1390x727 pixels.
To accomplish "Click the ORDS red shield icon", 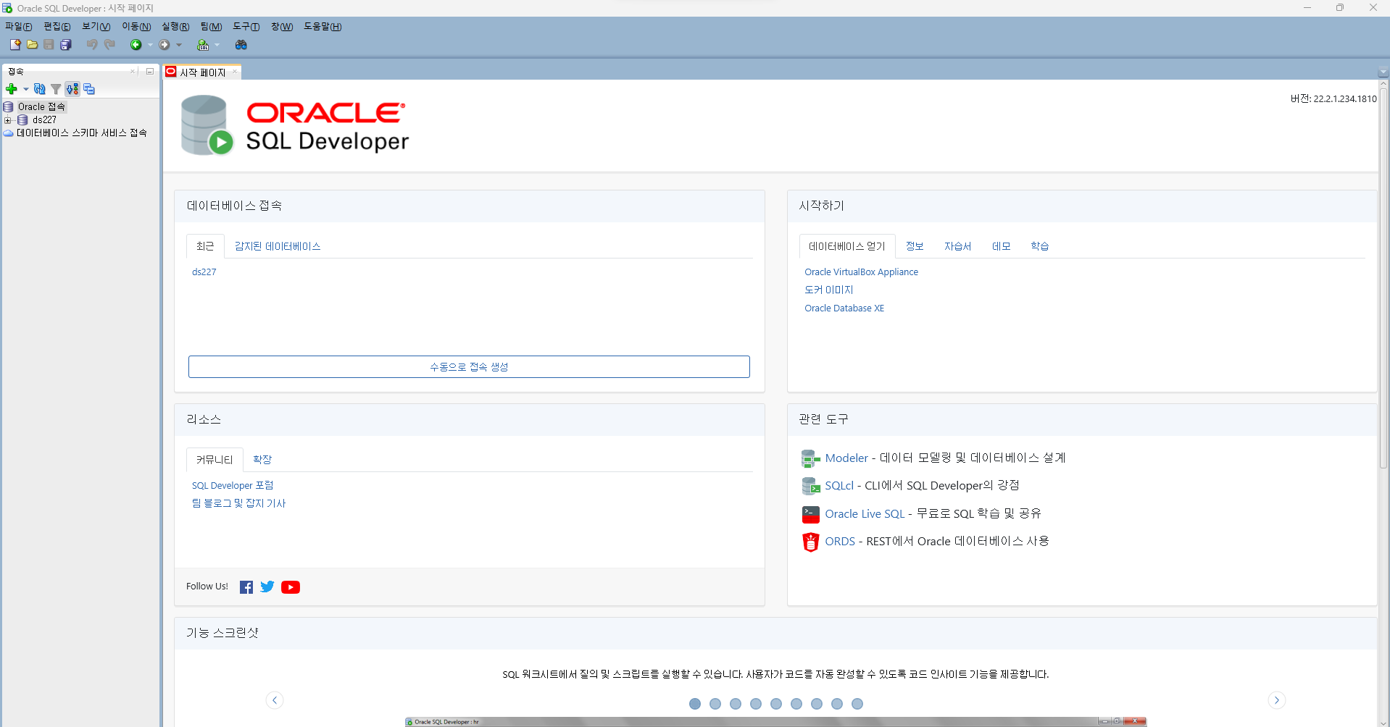I will [x=810, y=542].
